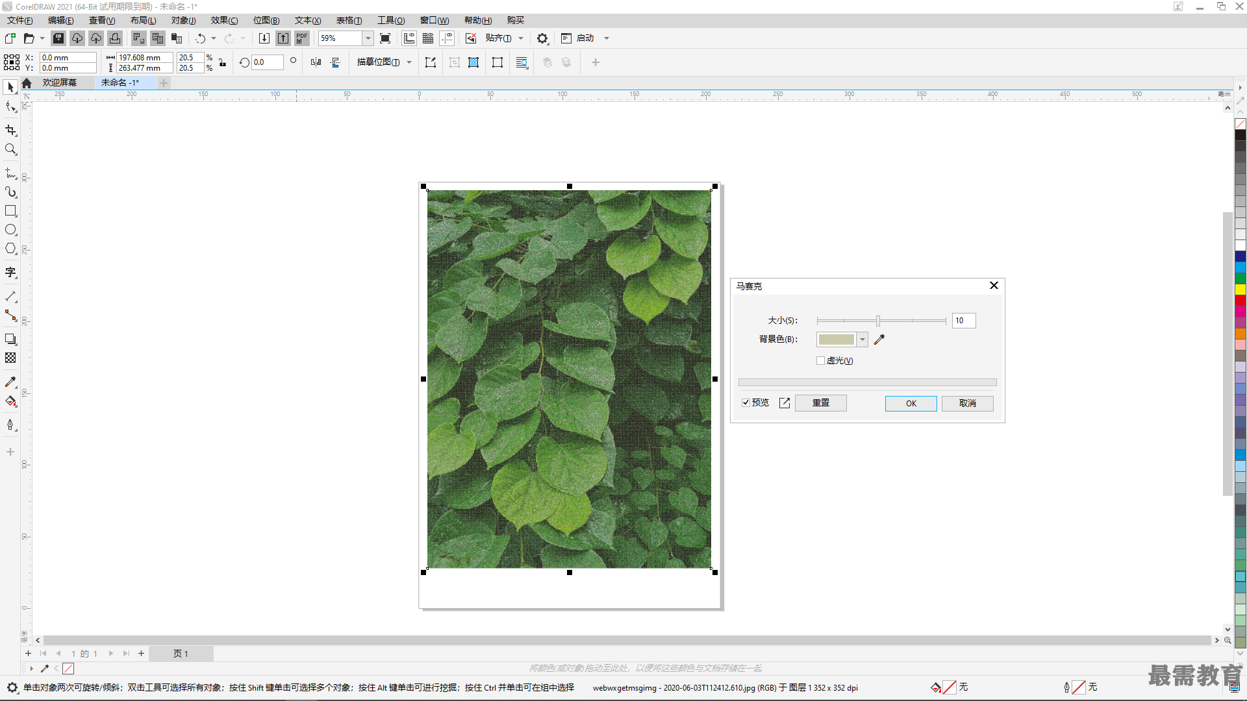This screenshot has width=1247, height=701.
Task: Add a new document tab with plus
Action: click(164, 83)
